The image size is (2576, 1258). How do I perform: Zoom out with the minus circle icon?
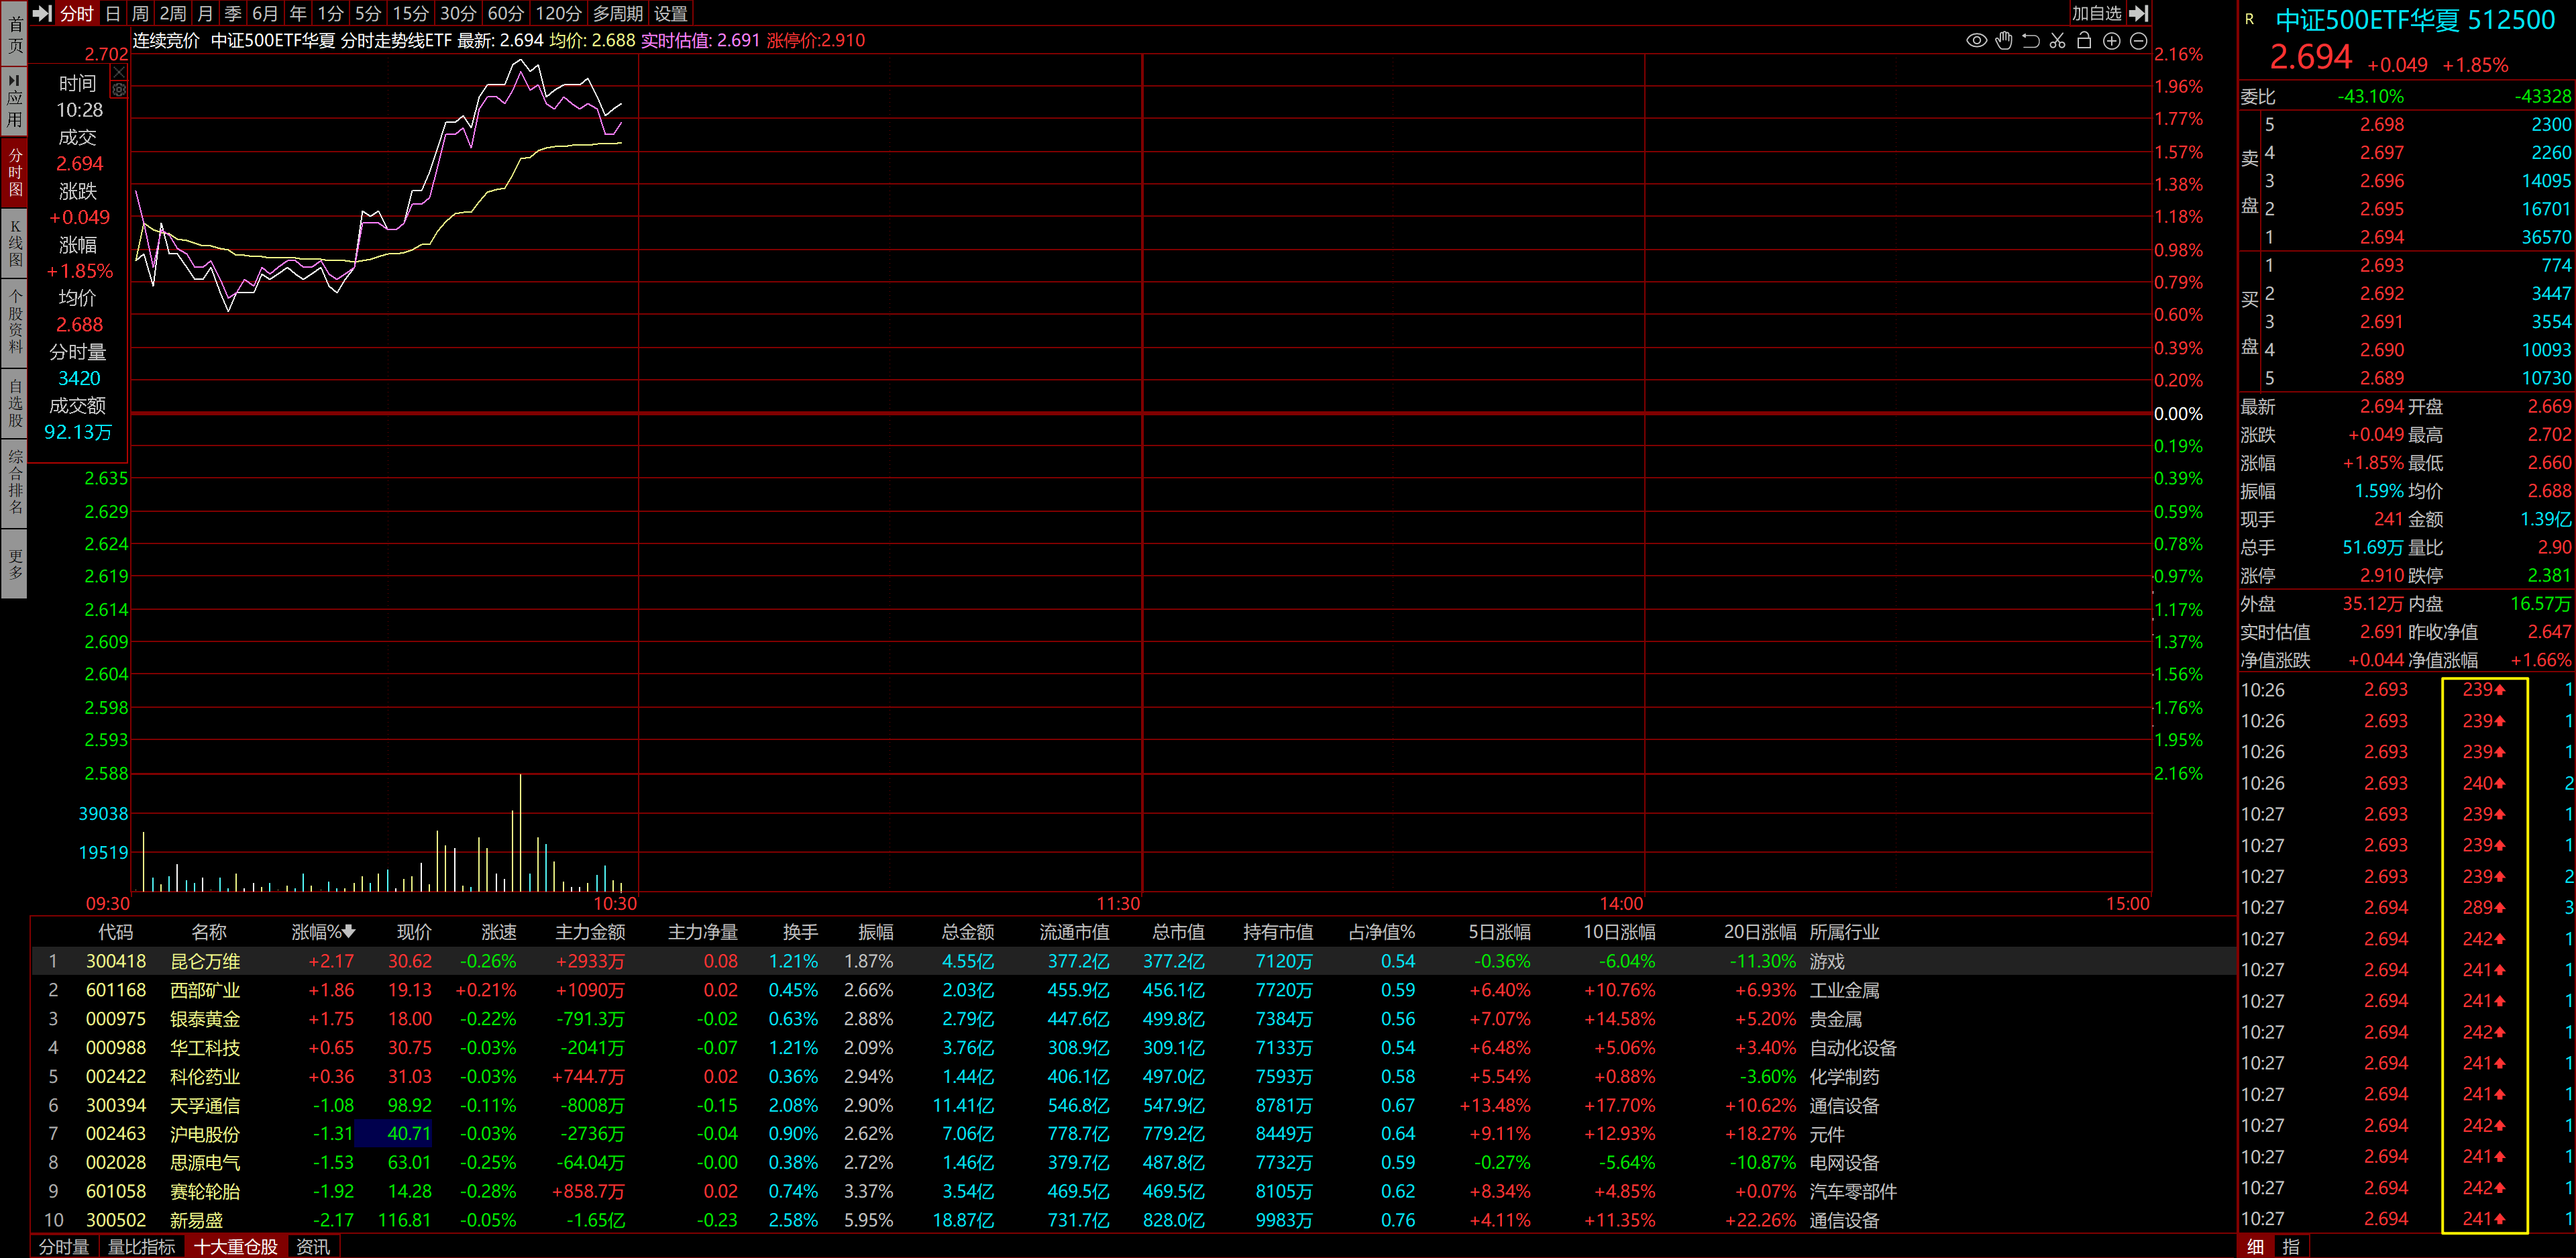[2138, 41]
